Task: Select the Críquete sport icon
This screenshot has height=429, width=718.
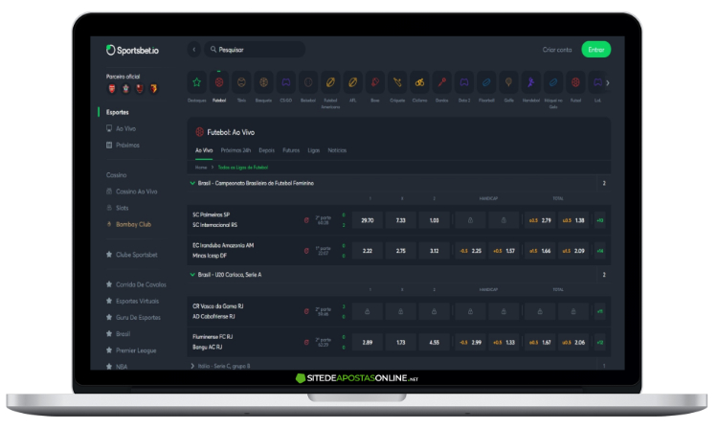Action: (397, 83)
